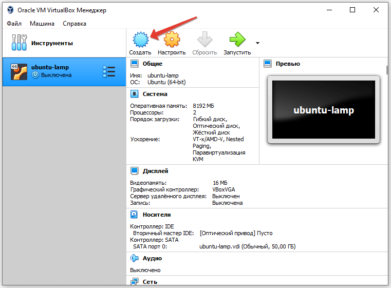Image resolution: width=391 pixels, height=288 pixels.
Task: Click the Носители disk icon
Action: [x=134, y=215]
